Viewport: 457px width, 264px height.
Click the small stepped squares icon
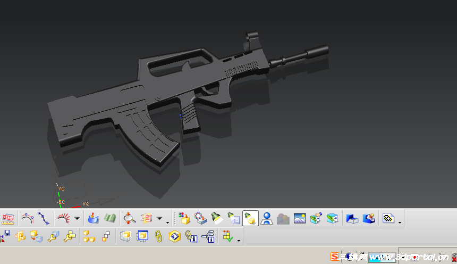[x=106, y=236]
